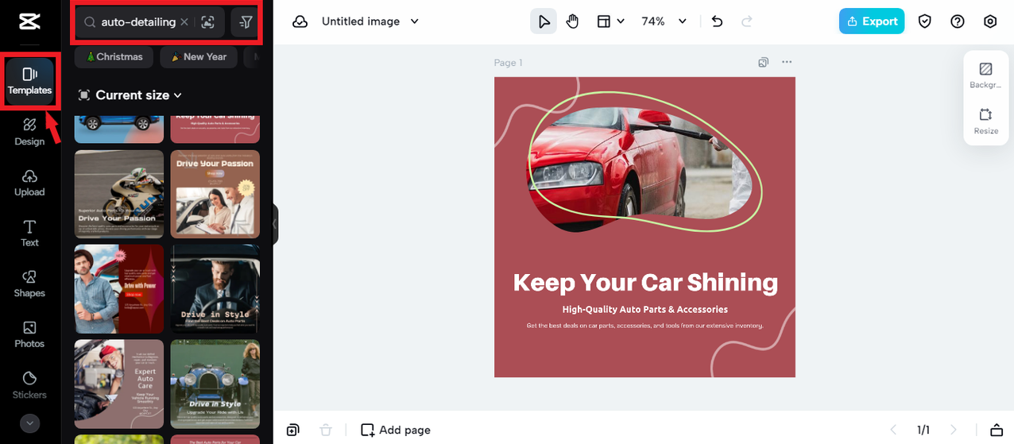Open the help question mark icon
The height and width of the screenshot is (444, 1014).
(x=958, y=21)
